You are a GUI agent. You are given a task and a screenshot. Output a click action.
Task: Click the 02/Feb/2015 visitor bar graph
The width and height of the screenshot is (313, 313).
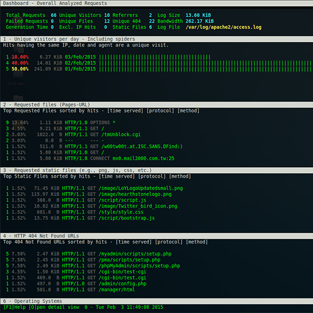pyautogui.click(x=205, y=63)
